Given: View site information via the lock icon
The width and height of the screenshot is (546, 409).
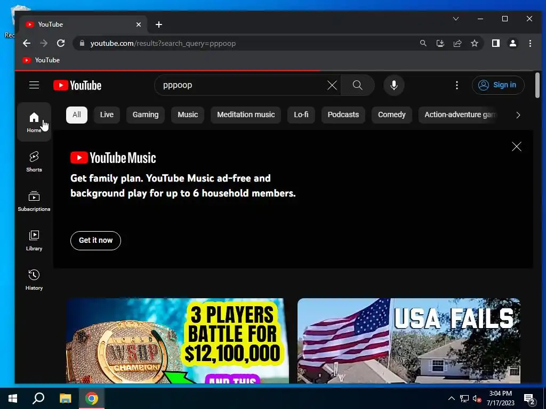Looking at the screenshot, I should [82, 43].
